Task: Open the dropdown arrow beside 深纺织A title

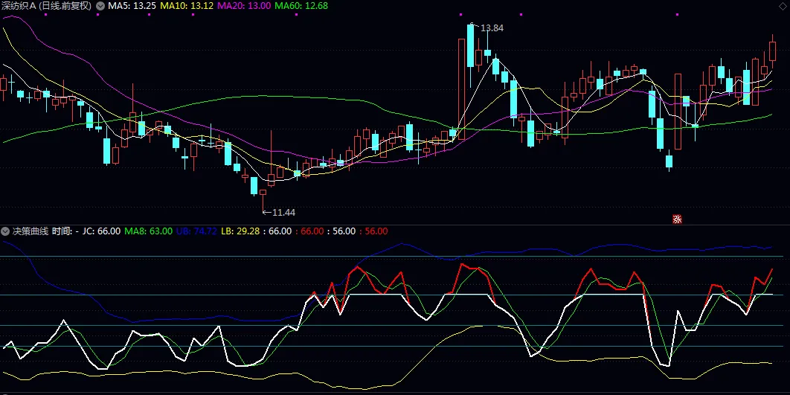Action: click(100, 6)
